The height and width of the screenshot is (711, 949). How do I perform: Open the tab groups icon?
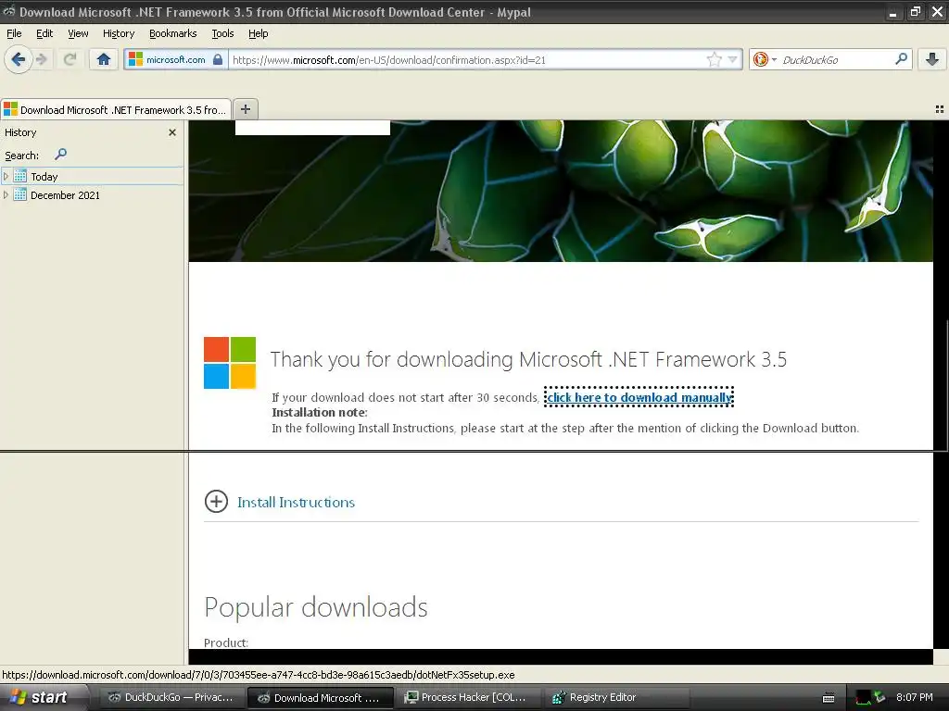click(940, 109)
